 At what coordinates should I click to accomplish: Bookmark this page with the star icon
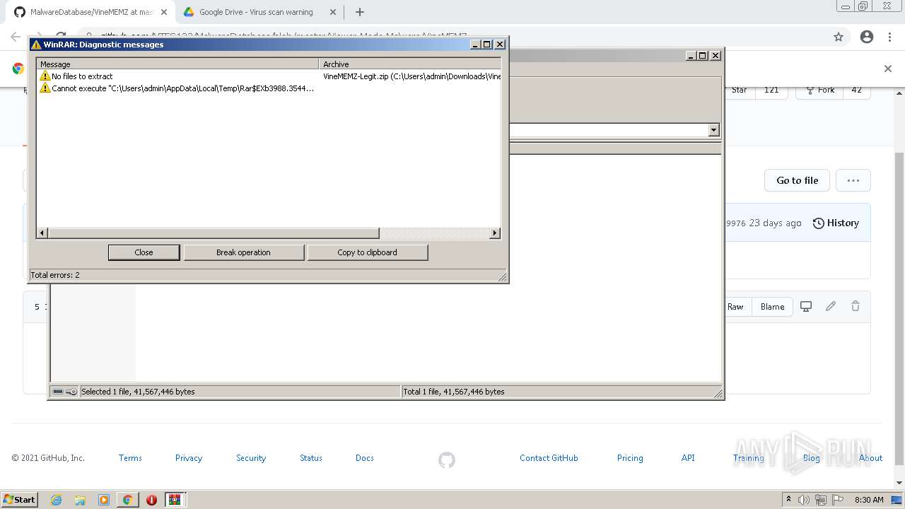point(839,37)
